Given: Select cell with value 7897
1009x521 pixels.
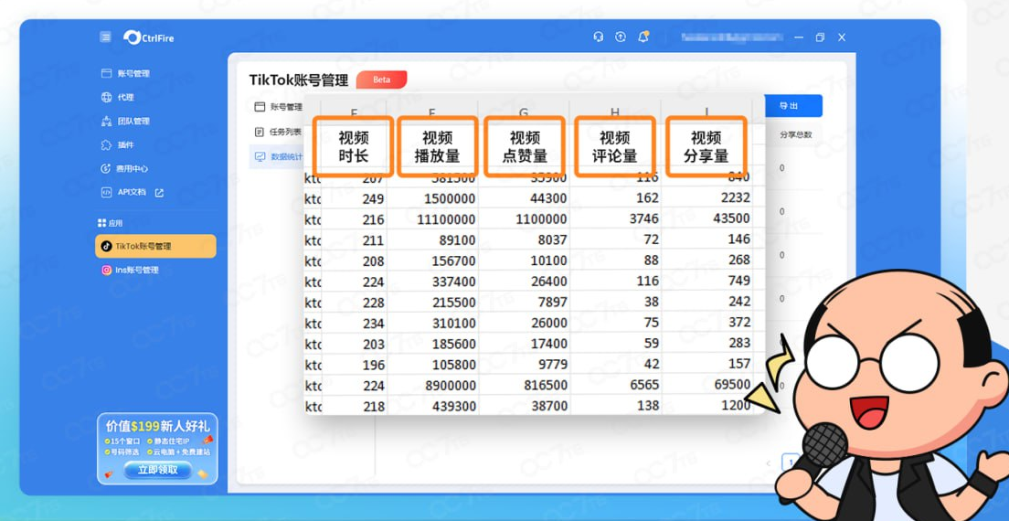Looking at the screenshot, I should [x=524, y=303].
